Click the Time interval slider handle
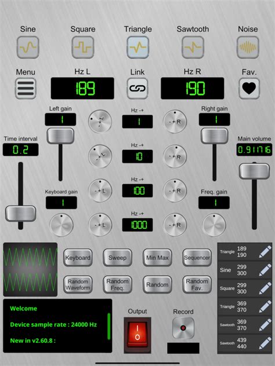Screen dimensions: 275x366 tap(20, 213)
